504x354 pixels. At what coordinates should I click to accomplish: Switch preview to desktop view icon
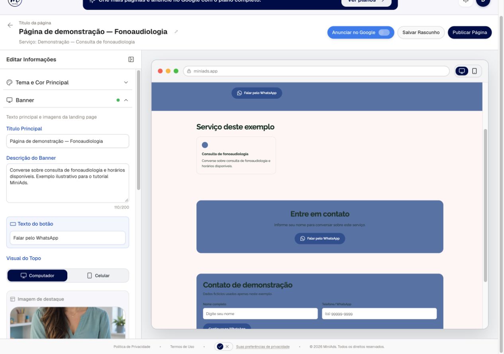(x=462, y=71)
